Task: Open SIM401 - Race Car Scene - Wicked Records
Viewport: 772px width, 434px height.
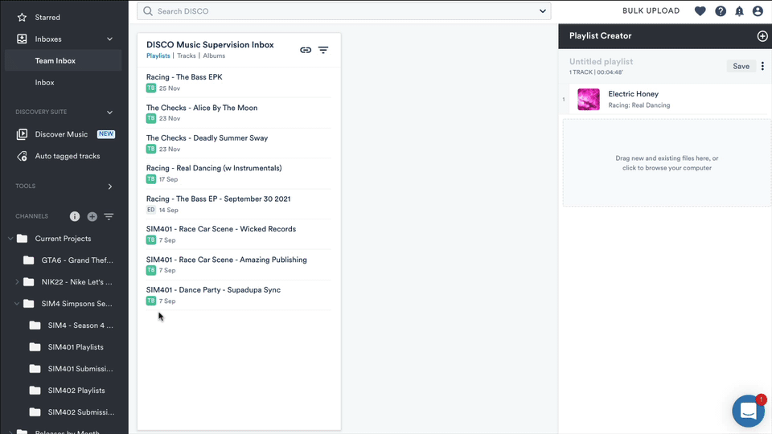Action: point(221,229)
